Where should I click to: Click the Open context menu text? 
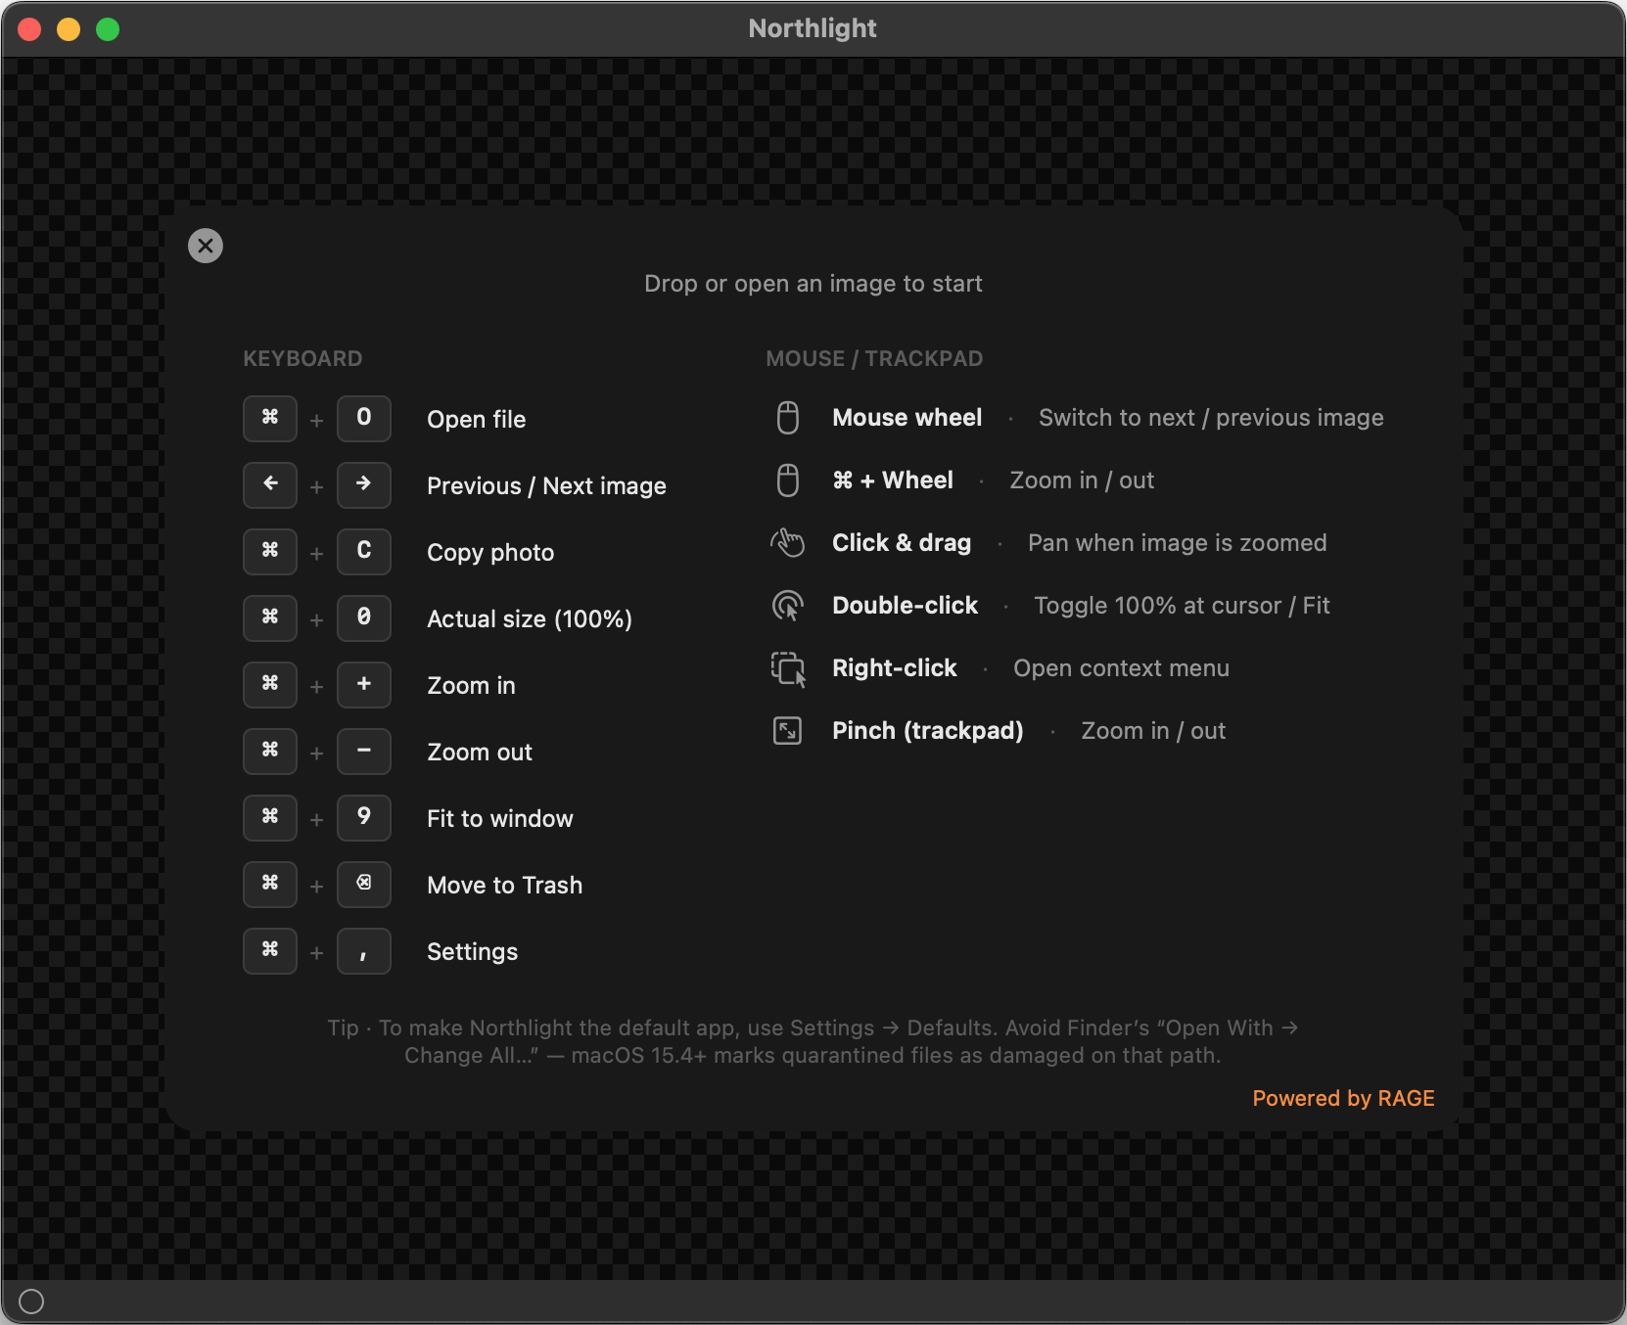click(x=1121, y=668)
